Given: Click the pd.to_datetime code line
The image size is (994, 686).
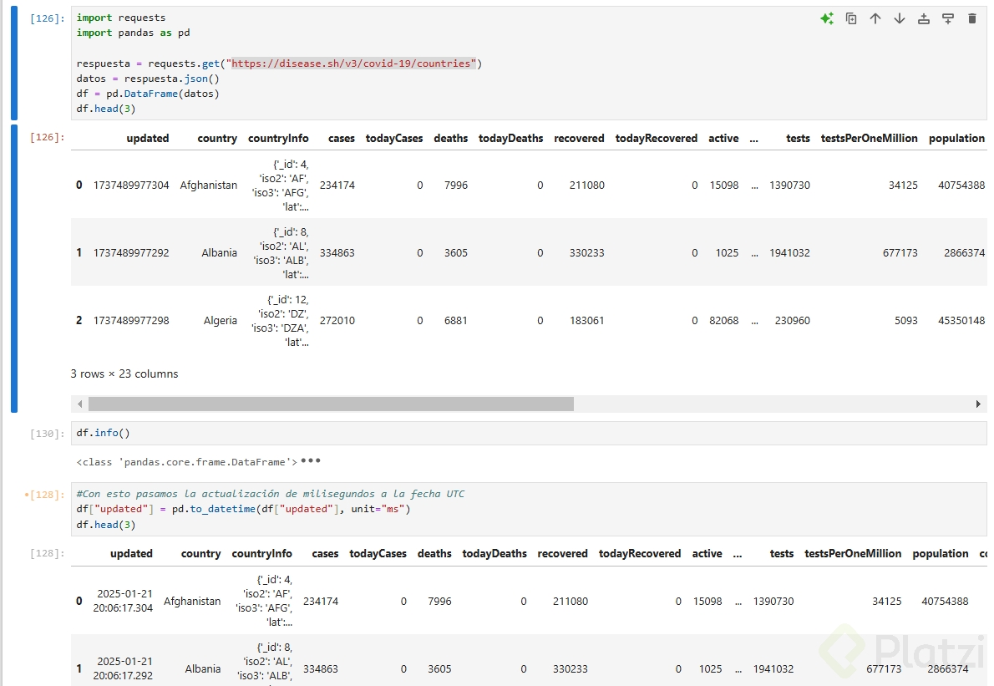Looking at the screenshot, I should click(243, 509).
